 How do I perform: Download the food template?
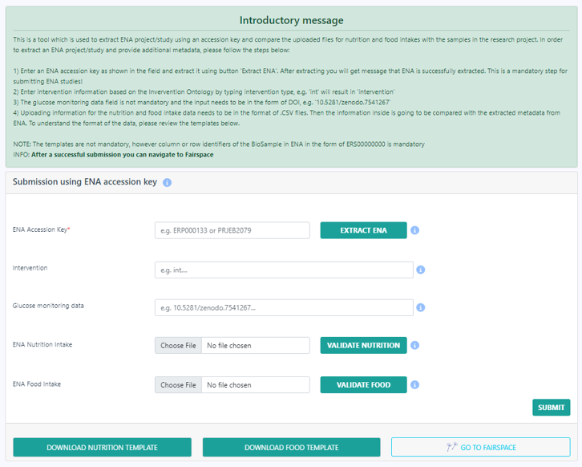click(x=291, y=447)
